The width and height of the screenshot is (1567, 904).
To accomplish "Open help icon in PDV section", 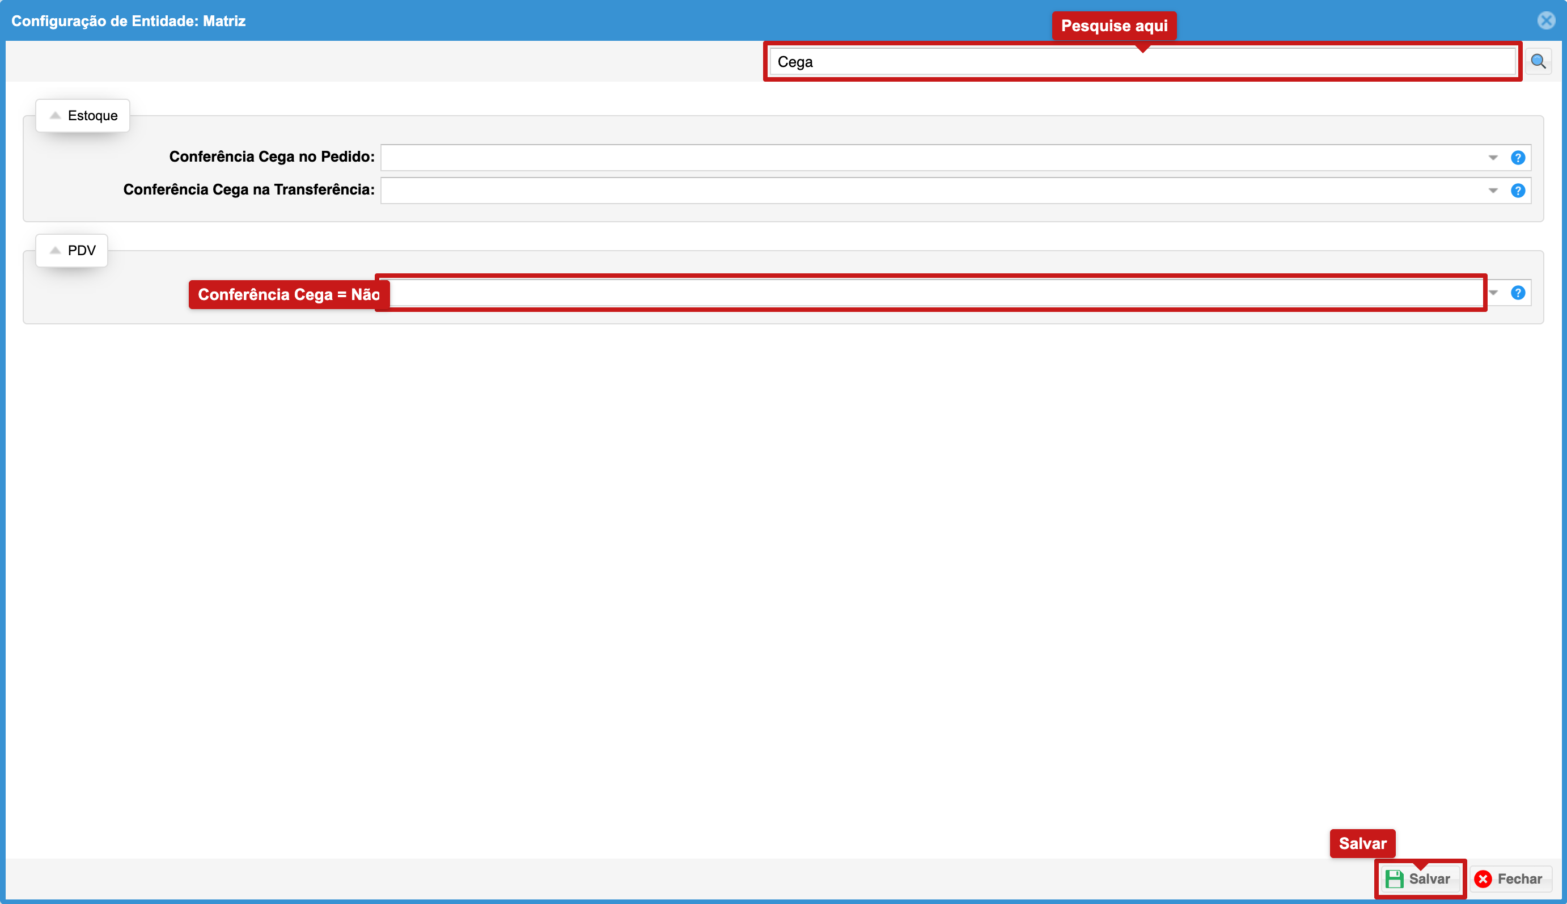I will pos(1517,293).
